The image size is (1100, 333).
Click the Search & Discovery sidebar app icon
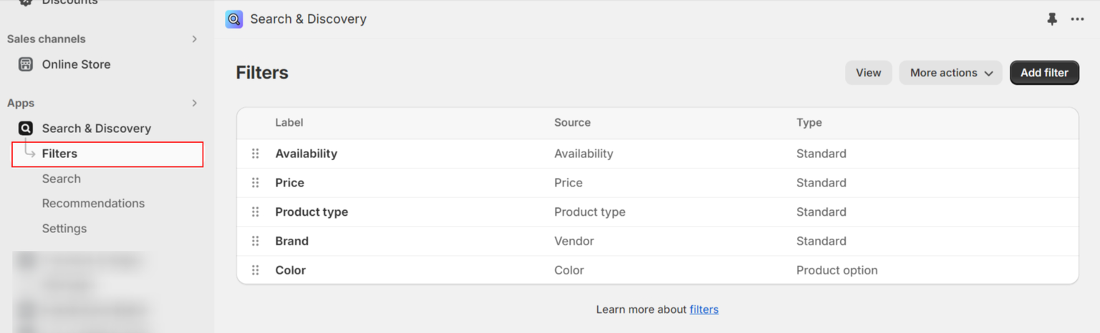[26, 129]
